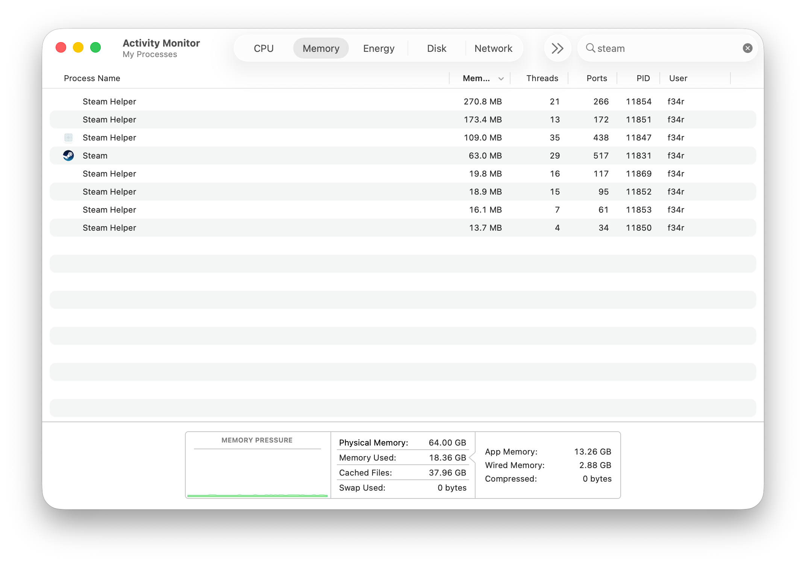806x565 pixels.
Task: Sort by User column header
Action: click(678, 78)
